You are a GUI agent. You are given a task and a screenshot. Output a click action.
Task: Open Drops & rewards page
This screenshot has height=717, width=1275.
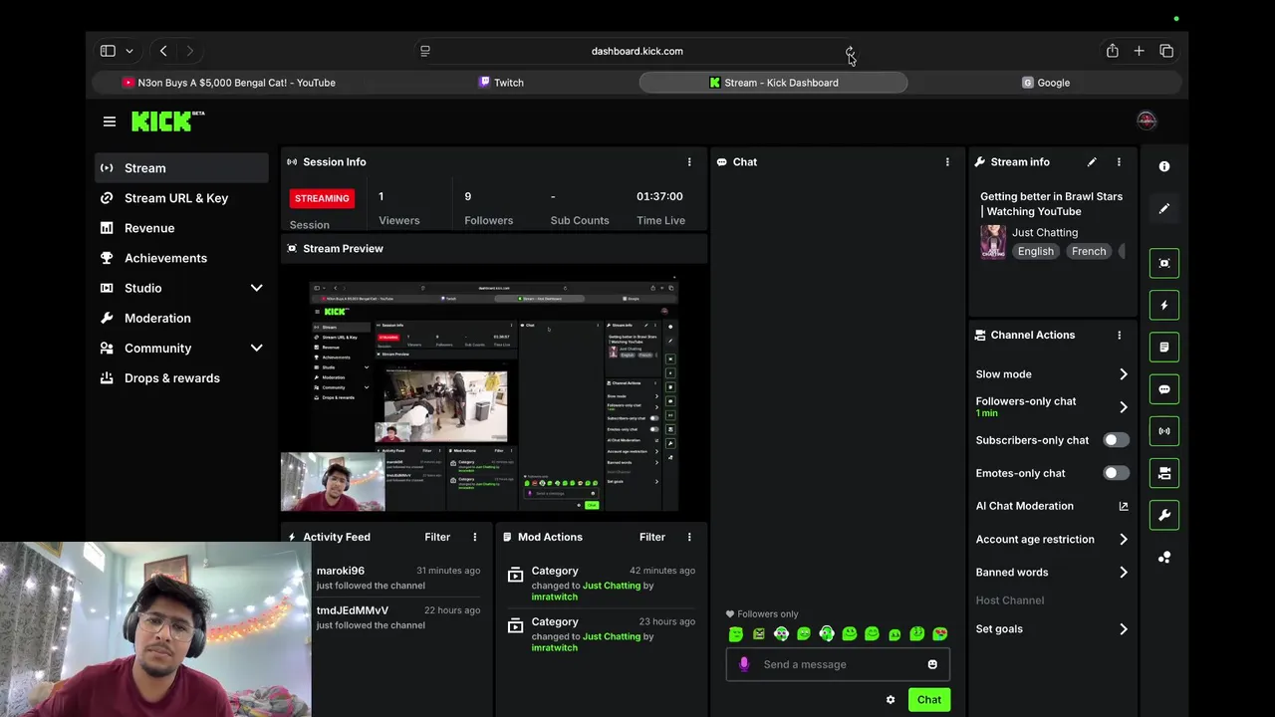181,378
